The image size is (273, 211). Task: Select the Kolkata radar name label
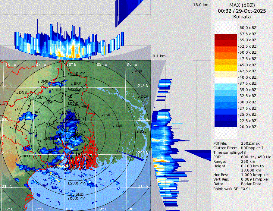click(x=242, y=17)
